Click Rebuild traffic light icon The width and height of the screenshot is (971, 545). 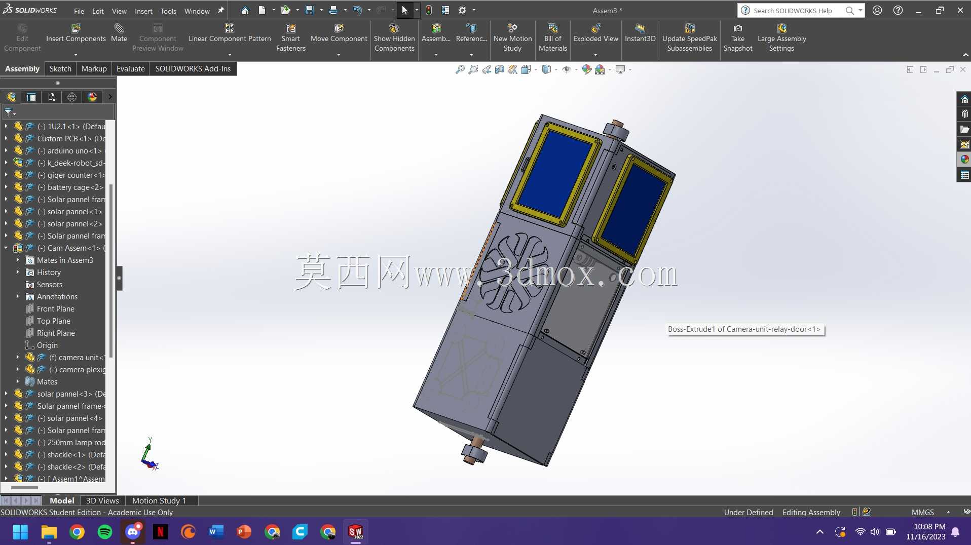click(x=429, y=10)
